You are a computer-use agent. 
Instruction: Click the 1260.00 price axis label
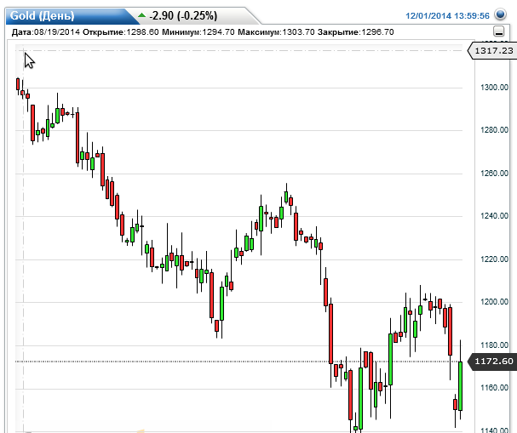(494, 174)
